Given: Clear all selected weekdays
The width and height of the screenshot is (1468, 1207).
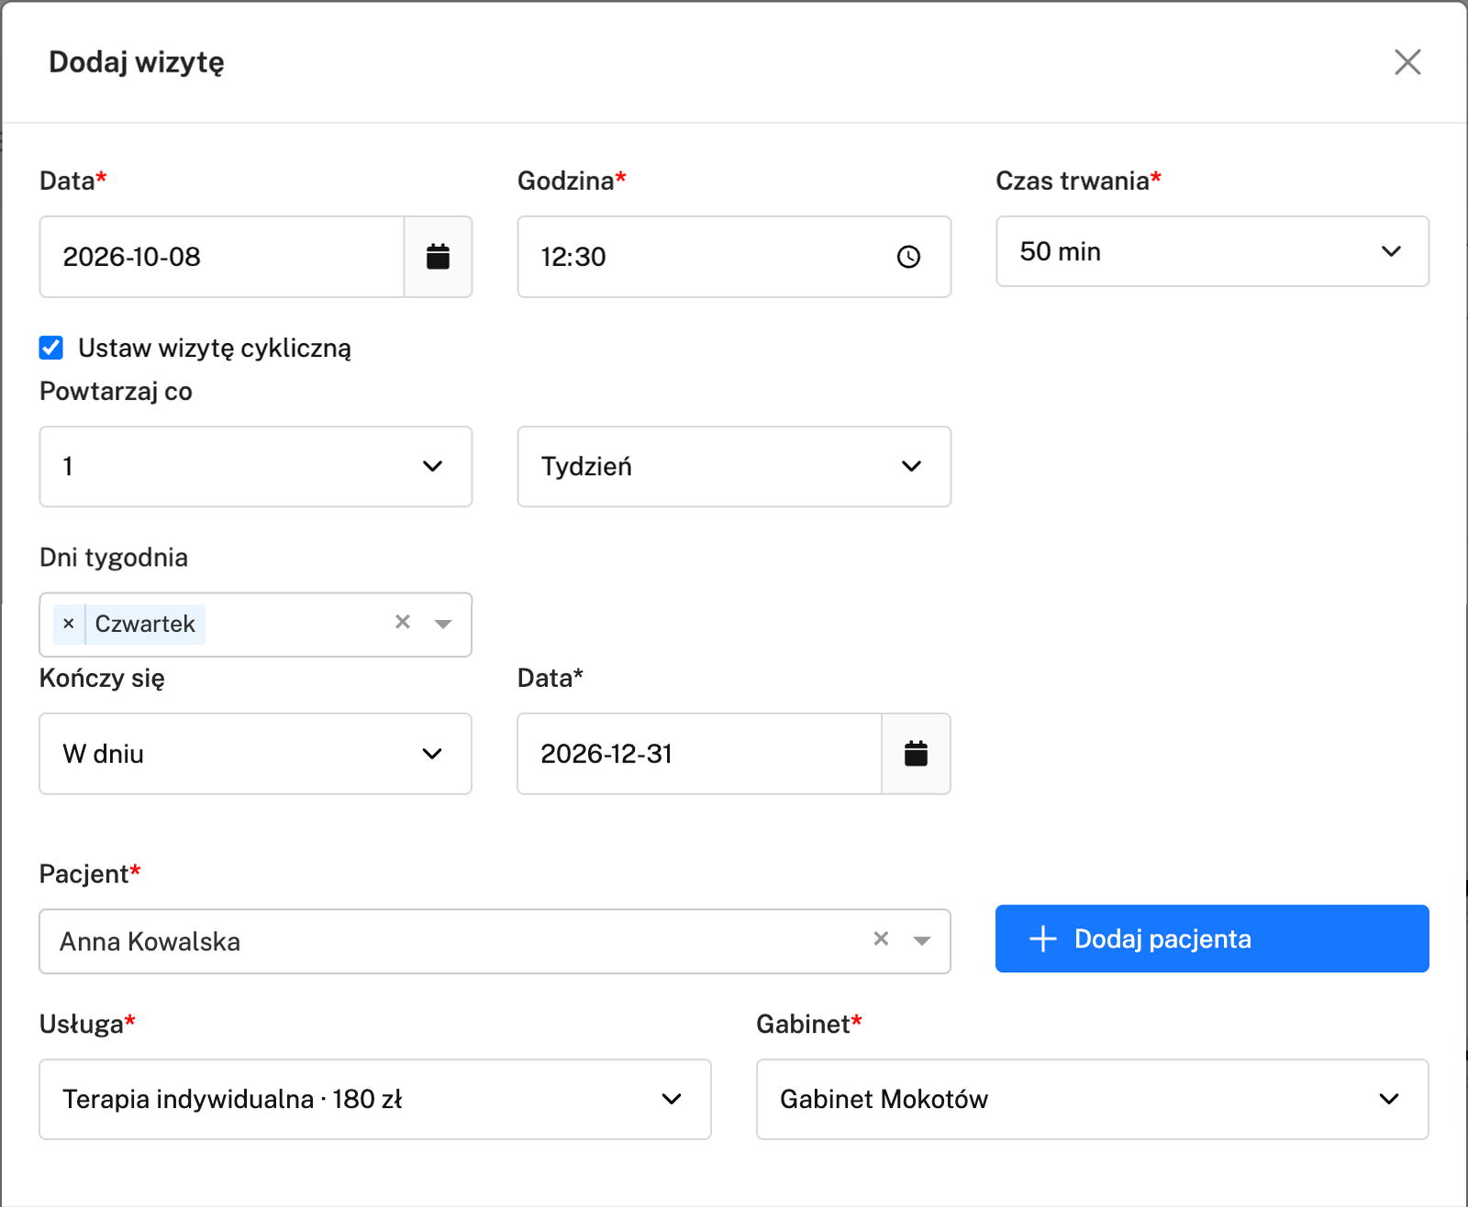Looking at the screenshot, I should 403,622.
